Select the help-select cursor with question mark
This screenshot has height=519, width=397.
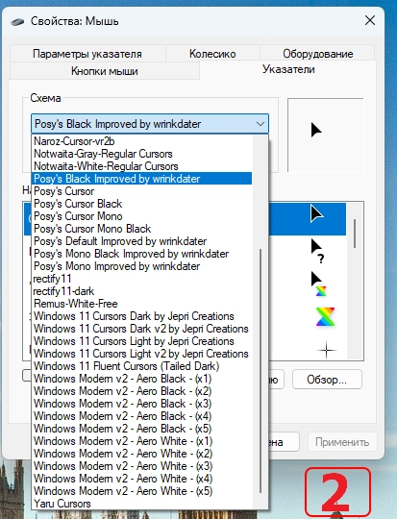pos(317,251)
